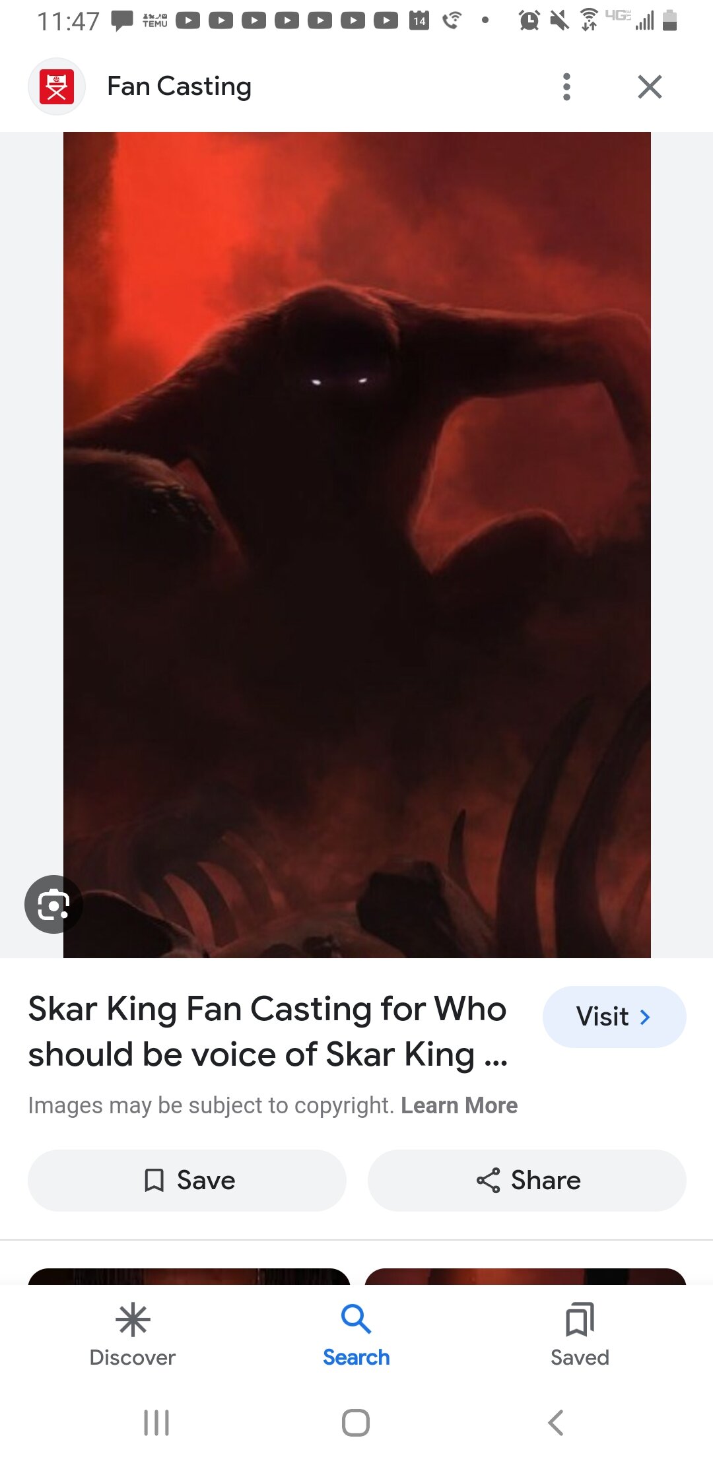Tap the Android back arrow
The image size is (713, 1465).
[556, 1423]
